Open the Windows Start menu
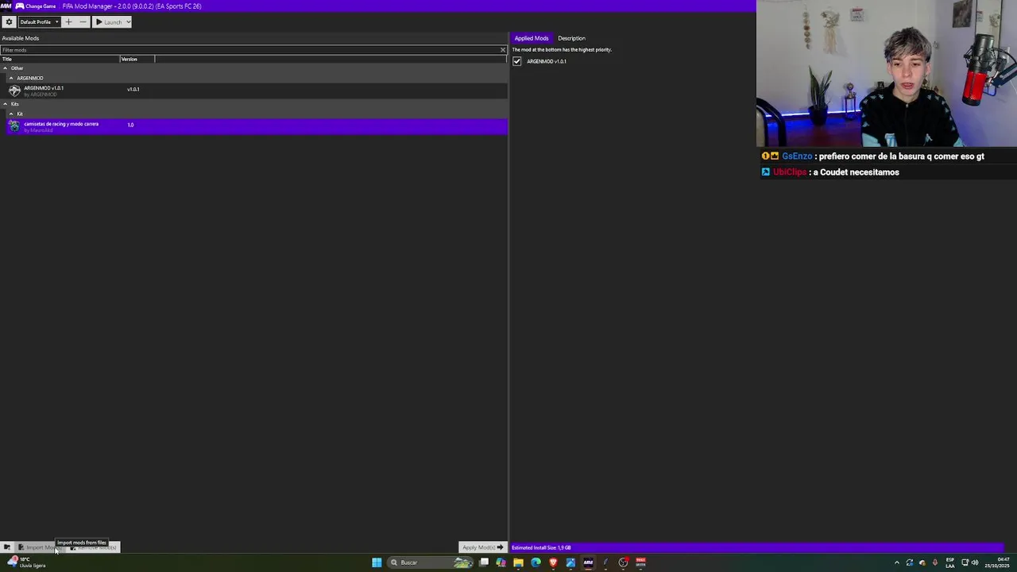Image resolution: width=1017 pixels, height=572 pixels. pos(377,562)
